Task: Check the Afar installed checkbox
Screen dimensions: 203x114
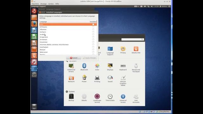Action: 93,24
